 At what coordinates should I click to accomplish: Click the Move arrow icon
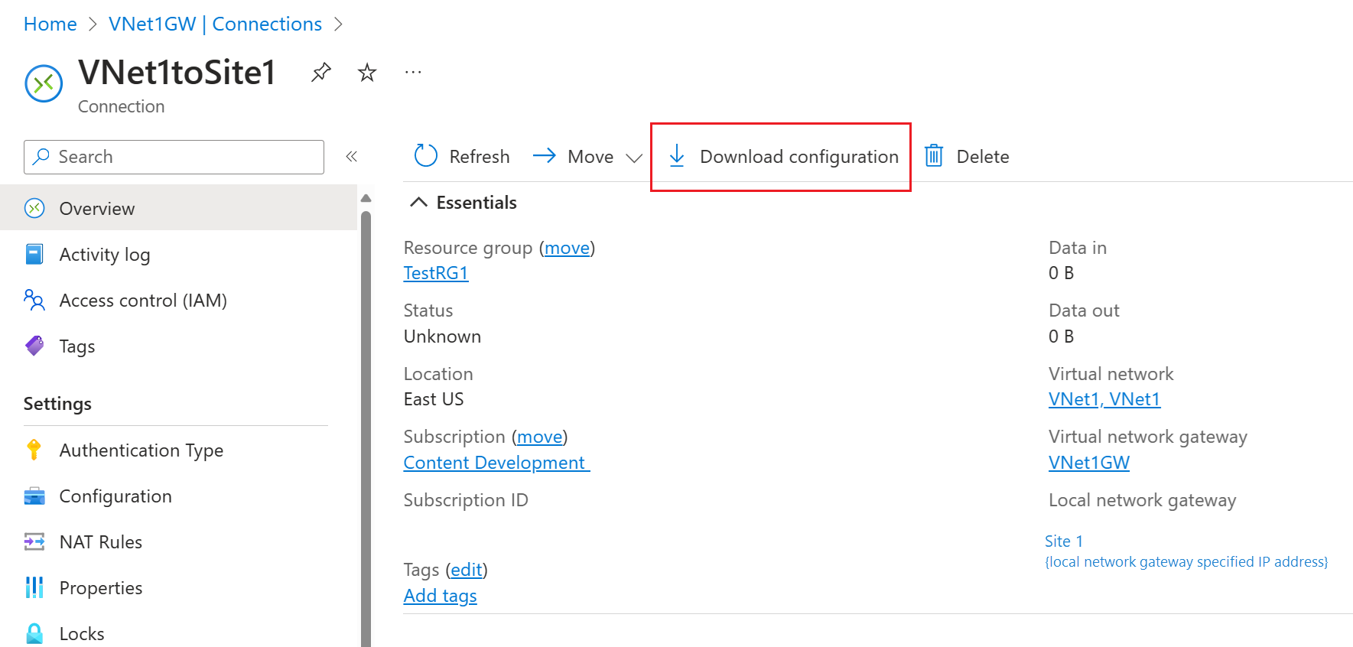(x=545, y=156)
